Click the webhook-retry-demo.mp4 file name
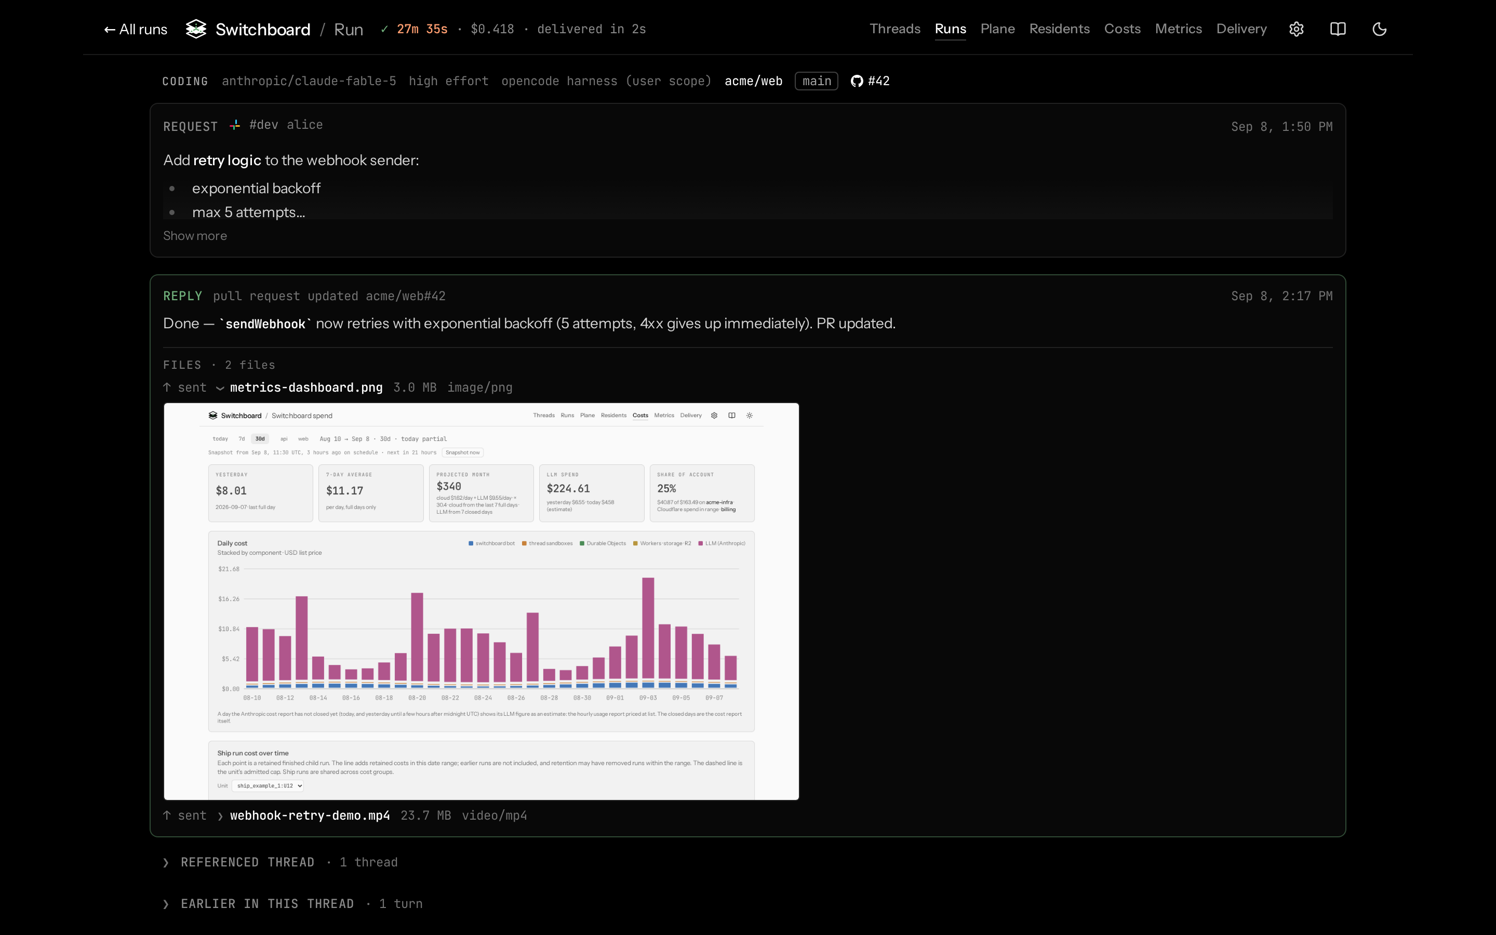 [310, 816]
